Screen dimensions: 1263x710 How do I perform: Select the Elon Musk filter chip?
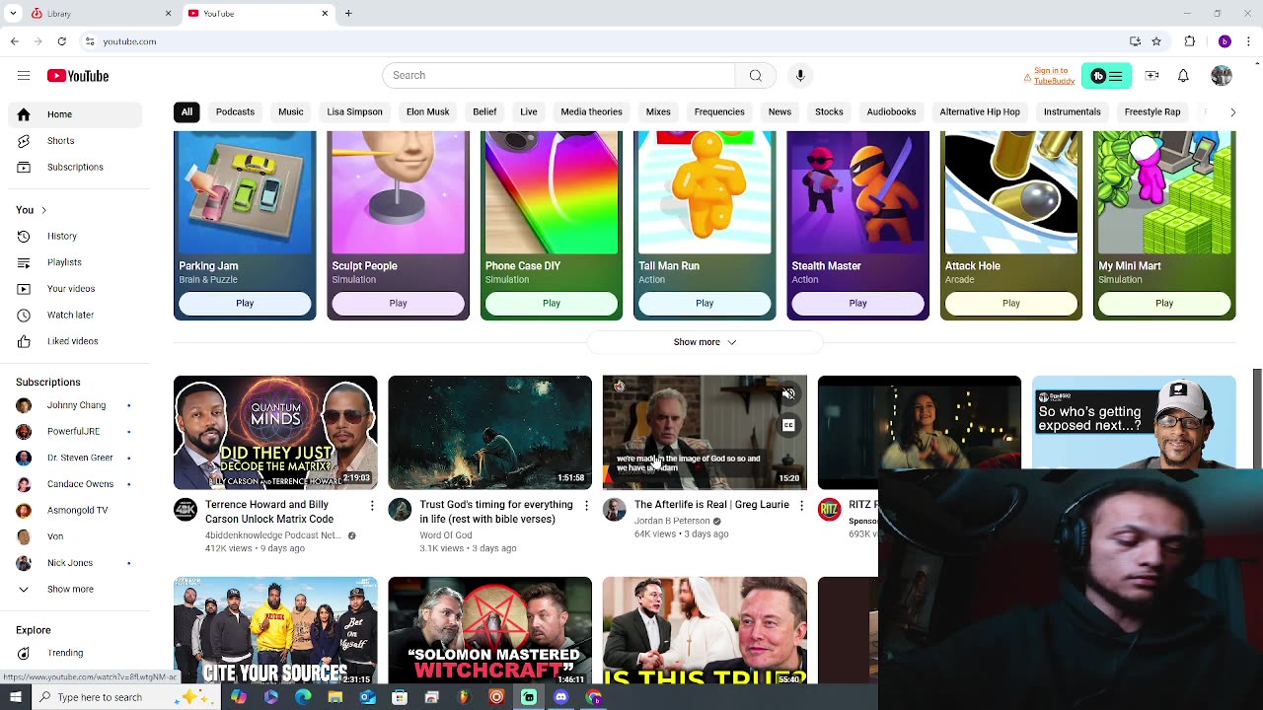tap(427, 112)
